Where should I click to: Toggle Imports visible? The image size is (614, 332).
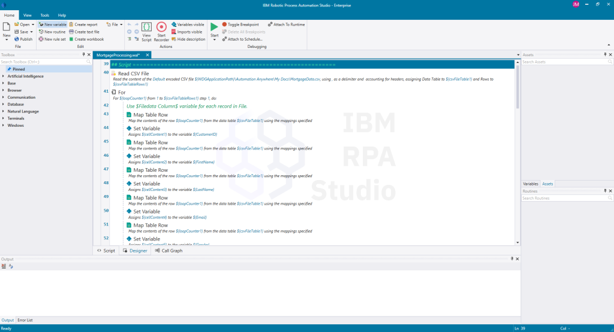point(187,32)
